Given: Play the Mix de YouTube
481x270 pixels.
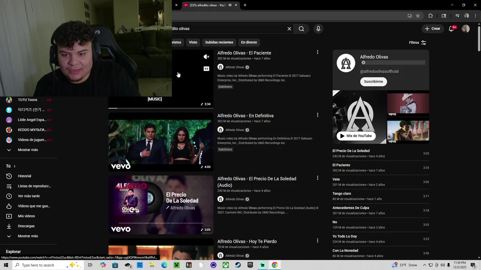Looking at the screenshot, I should tap(356, 136).
